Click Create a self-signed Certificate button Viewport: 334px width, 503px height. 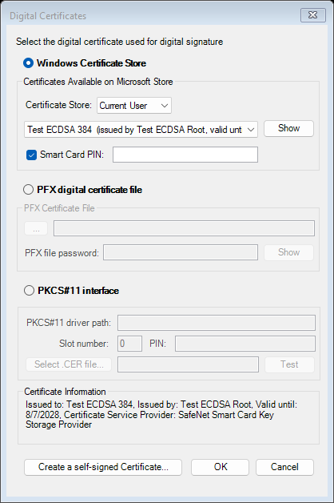coord(103,467)
